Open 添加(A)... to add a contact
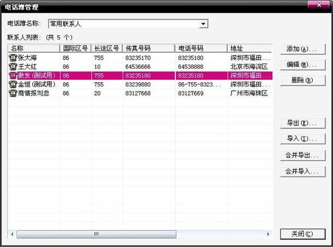Image resolution: width=333 pixels, height=248 pixels. tap(302, 49)
